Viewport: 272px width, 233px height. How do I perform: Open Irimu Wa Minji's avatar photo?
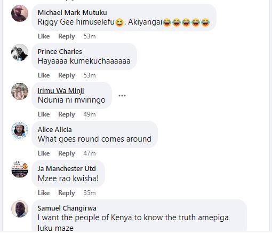tap(20, 91)
